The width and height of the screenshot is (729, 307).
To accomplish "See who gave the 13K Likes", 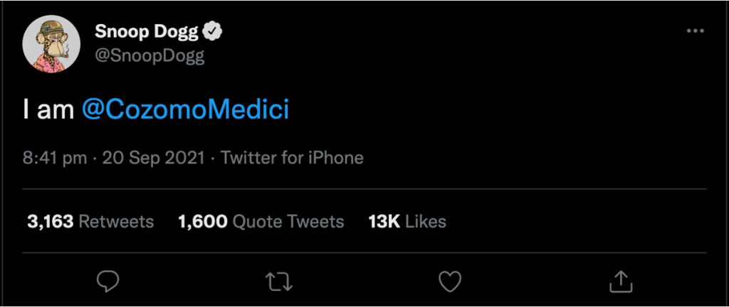I will [x=407, y=222].
